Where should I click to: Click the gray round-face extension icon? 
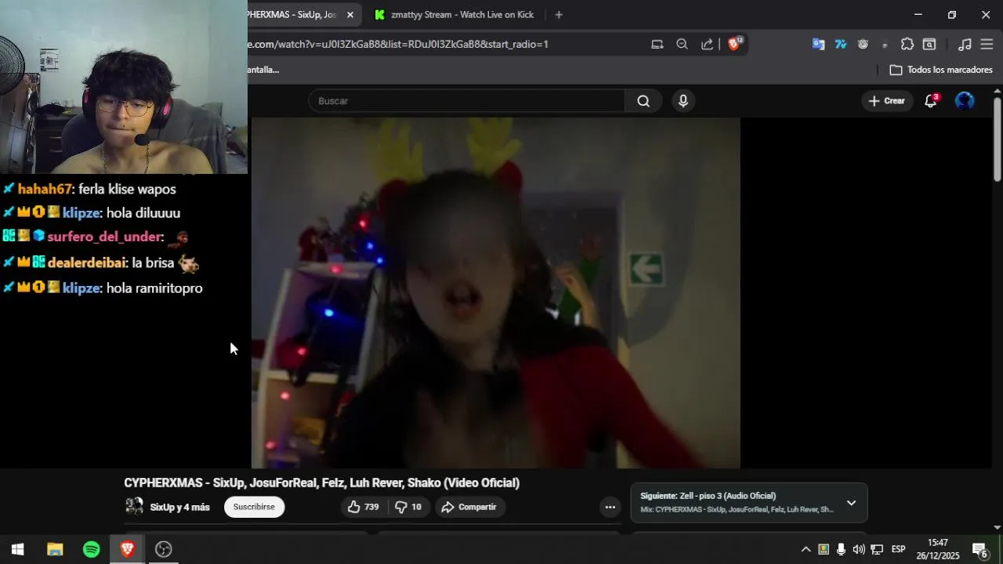(863, 45)
